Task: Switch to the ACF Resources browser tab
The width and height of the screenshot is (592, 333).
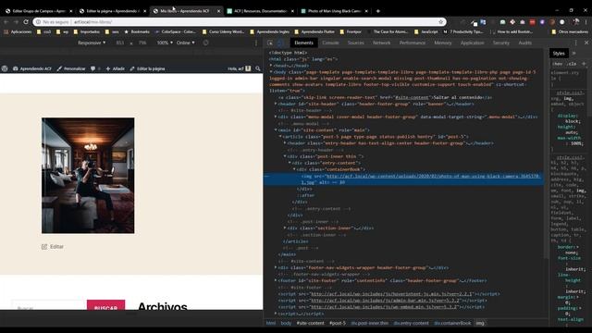Action: click(x=261, y=11)
